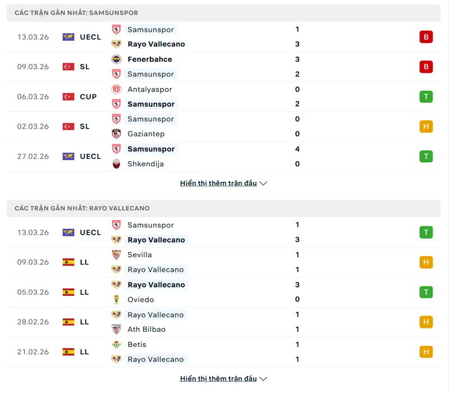Click the Samsunspor recent matches section header
The height and width of the screenshot is (393, 449).
pos(76,13)
